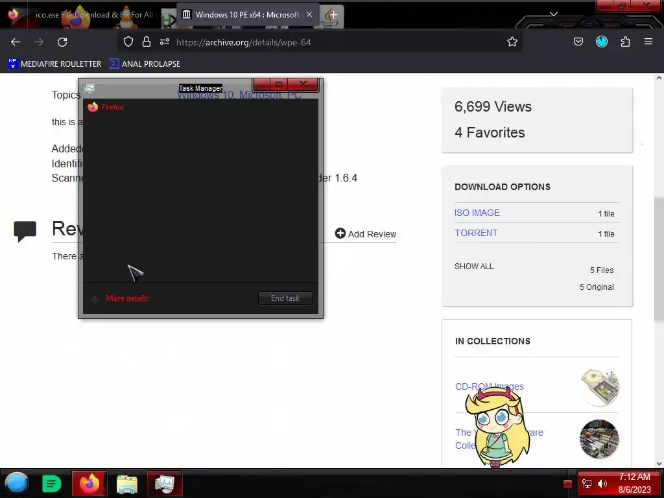Click SHOW ALL download files
664x498 pixels.
click(474, 267)
